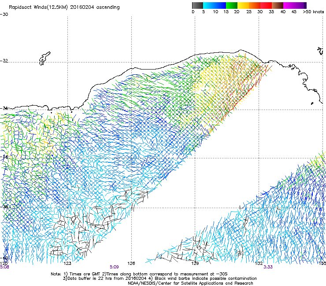Viewport: 326px width, 286px height.
Task: Click the "10" legend scale label
Action: point(215,12)
